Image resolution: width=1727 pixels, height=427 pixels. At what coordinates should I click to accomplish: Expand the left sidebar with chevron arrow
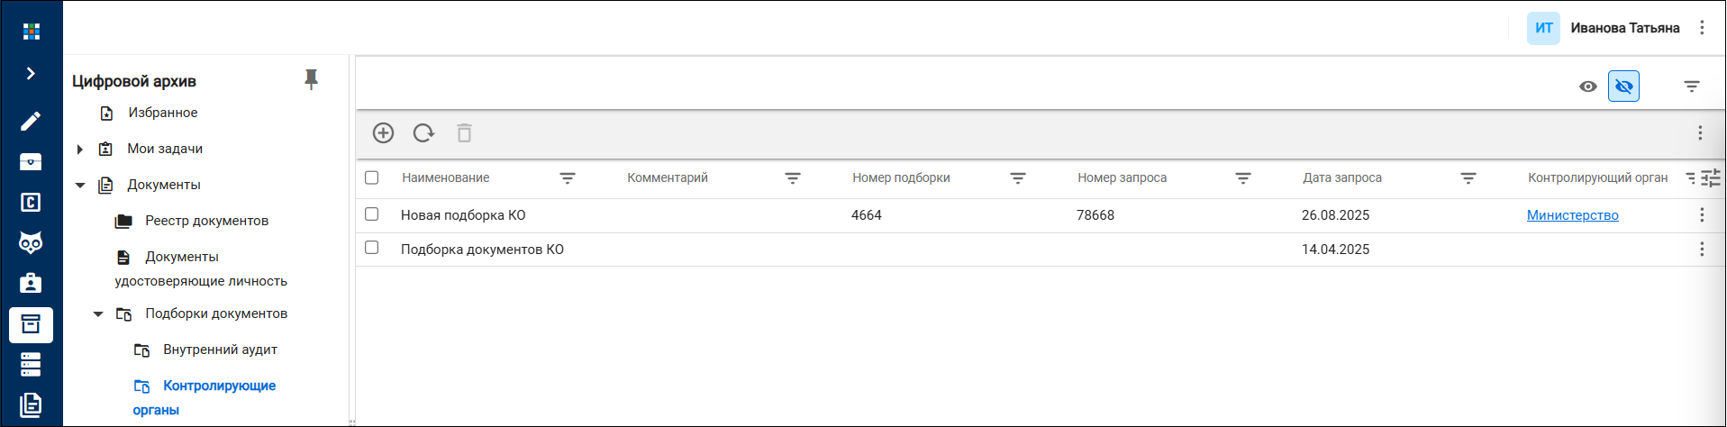pyautogui.click(x=31, y=73)
